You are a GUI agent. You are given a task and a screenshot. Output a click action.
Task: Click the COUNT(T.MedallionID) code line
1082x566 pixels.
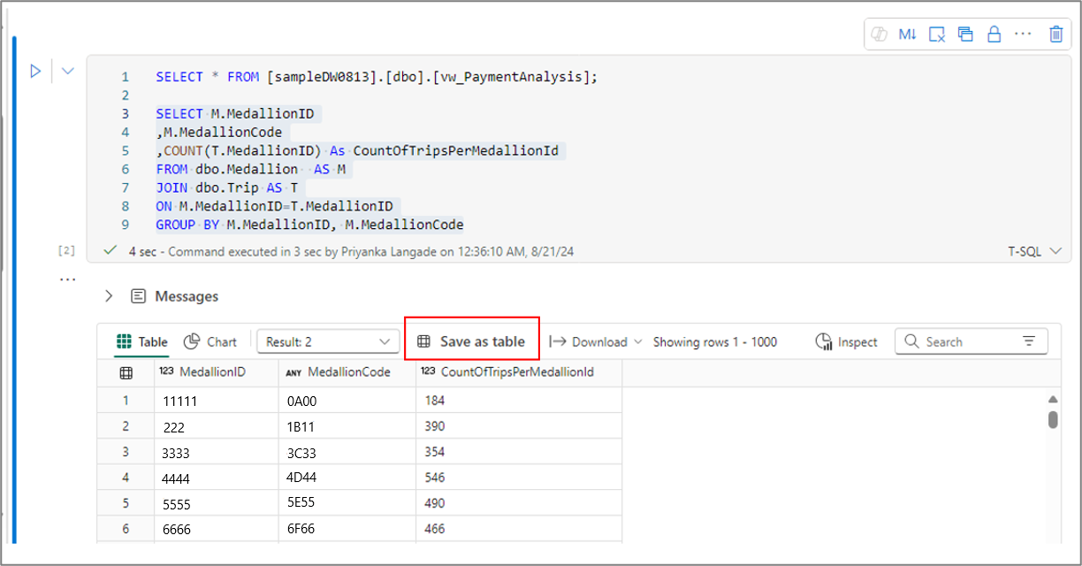click(357, 150)
